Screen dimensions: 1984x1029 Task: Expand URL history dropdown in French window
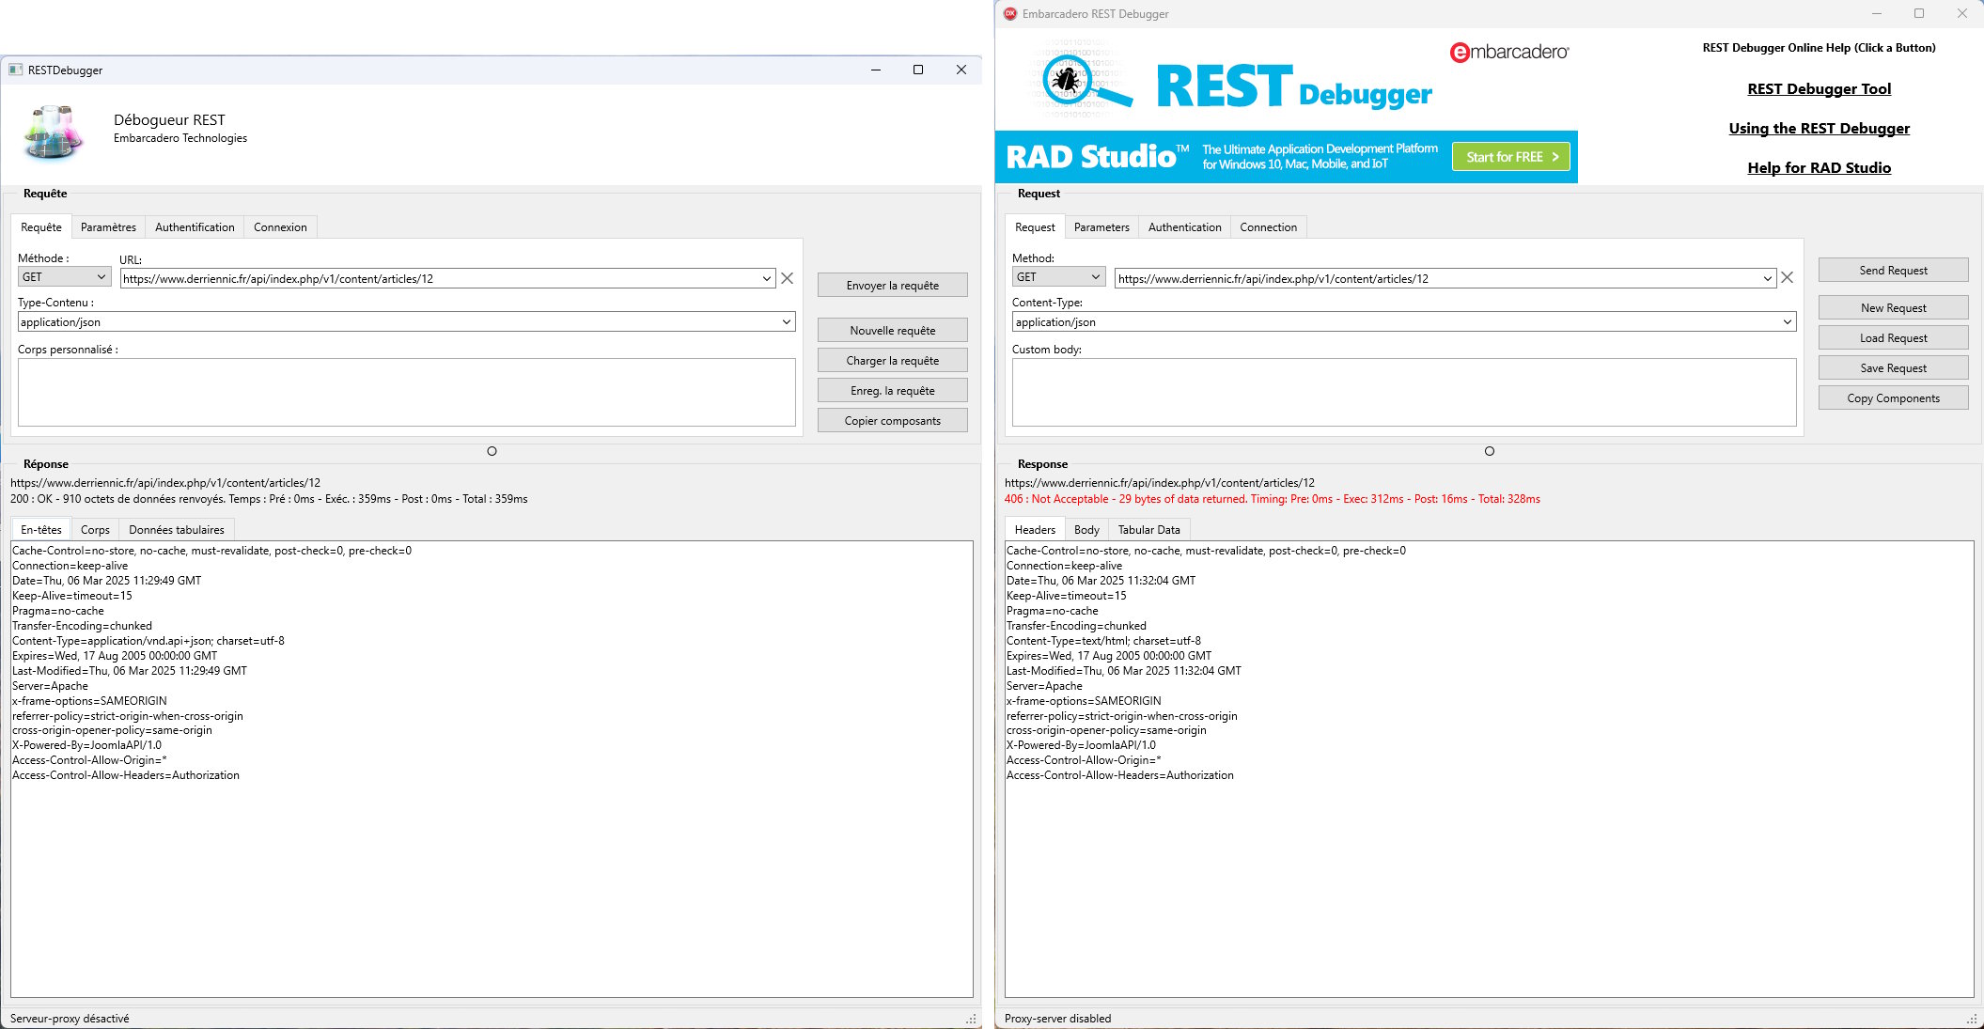pos(767,278)
